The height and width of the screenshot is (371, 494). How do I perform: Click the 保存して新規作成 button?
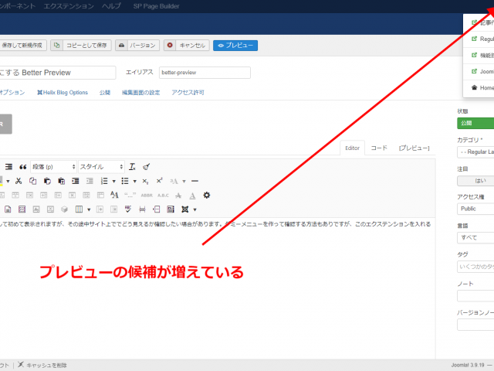22,46
